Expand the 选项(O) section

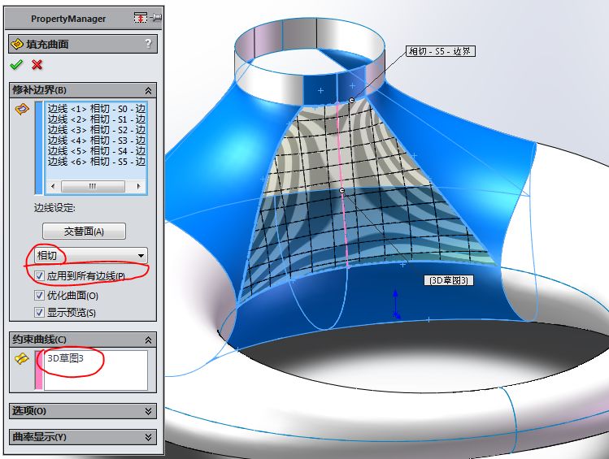click(x=148, y=411)
